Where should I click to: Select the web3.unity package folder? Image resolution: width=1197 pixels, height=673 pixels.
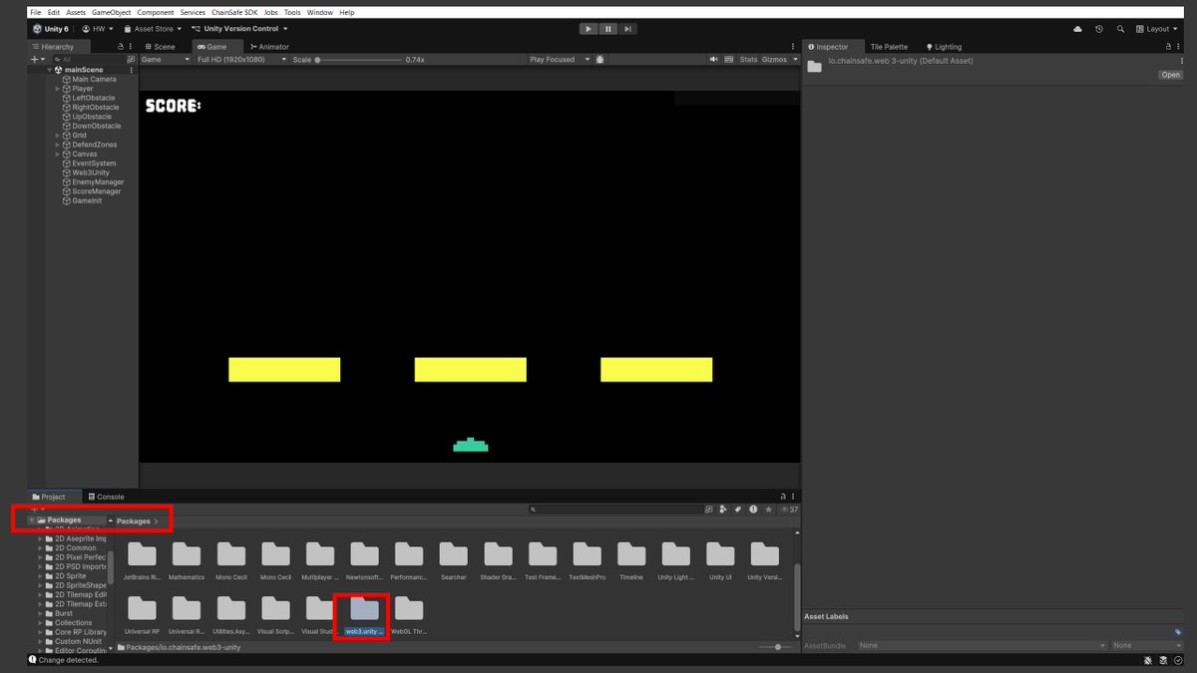point(364,617)
